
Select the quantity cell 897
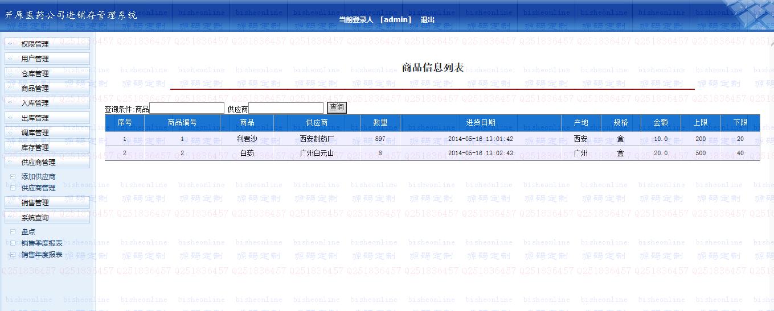[x=380, y=139]
